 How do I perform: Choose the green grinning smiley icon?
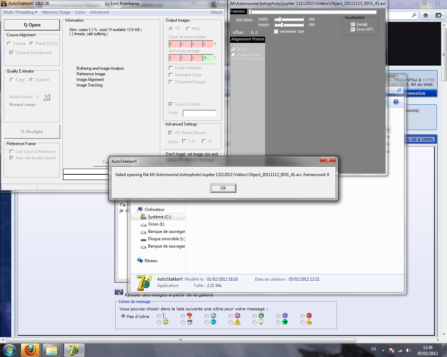[261, 316]
